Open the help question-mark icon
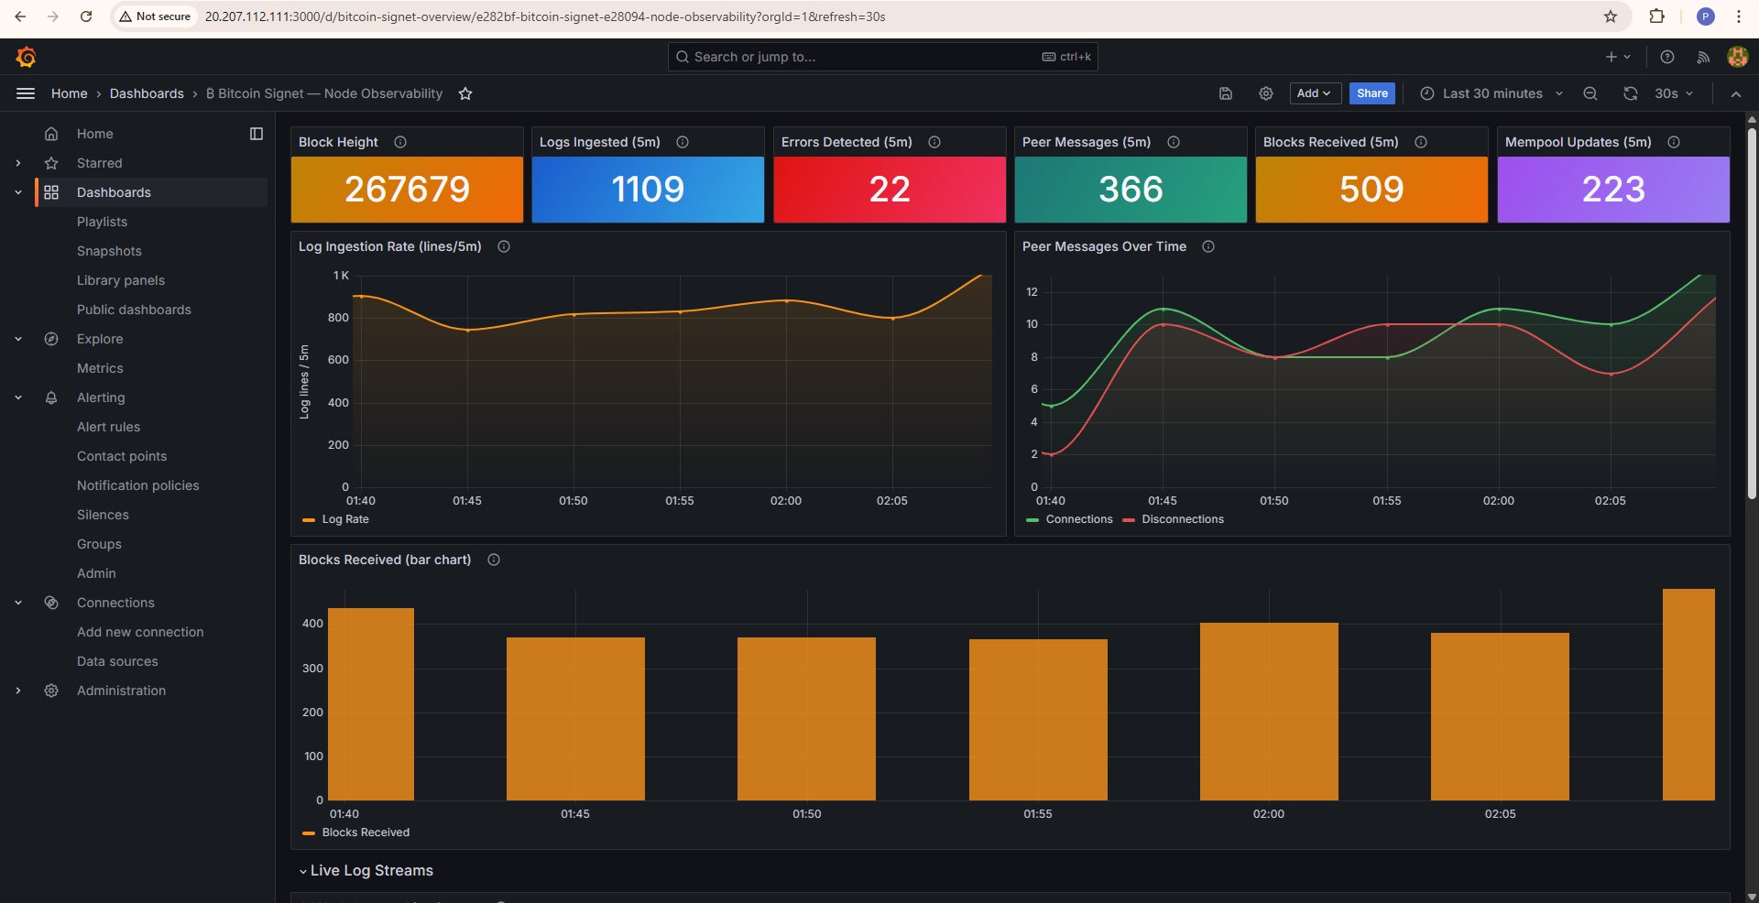 point(1667,57)
